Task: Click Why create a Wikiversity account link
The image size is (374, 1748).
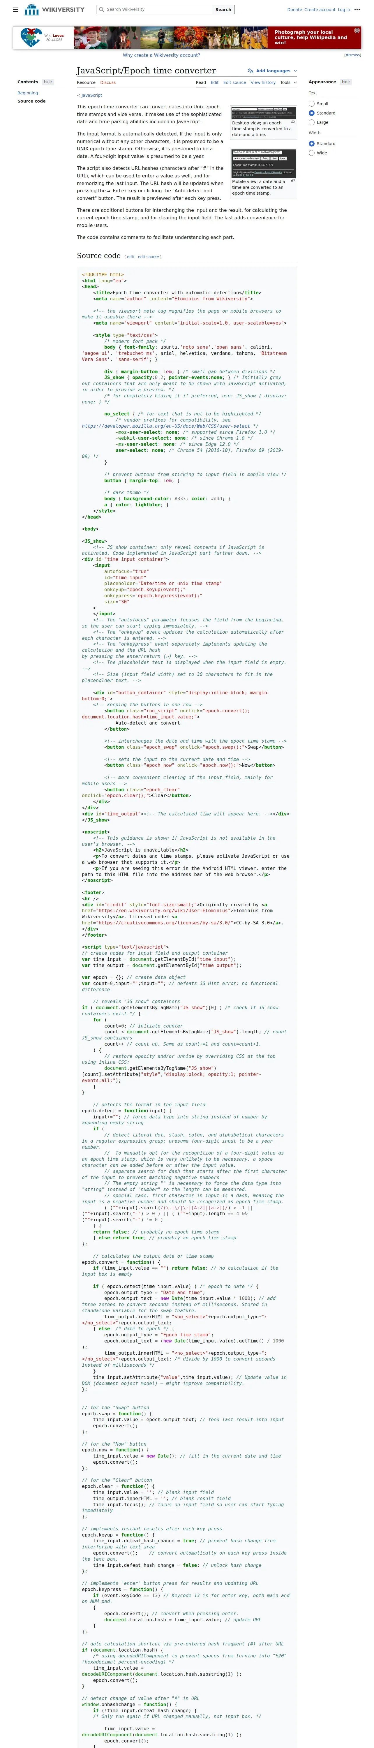Action: pyautogui.click(x=162, y=55)
